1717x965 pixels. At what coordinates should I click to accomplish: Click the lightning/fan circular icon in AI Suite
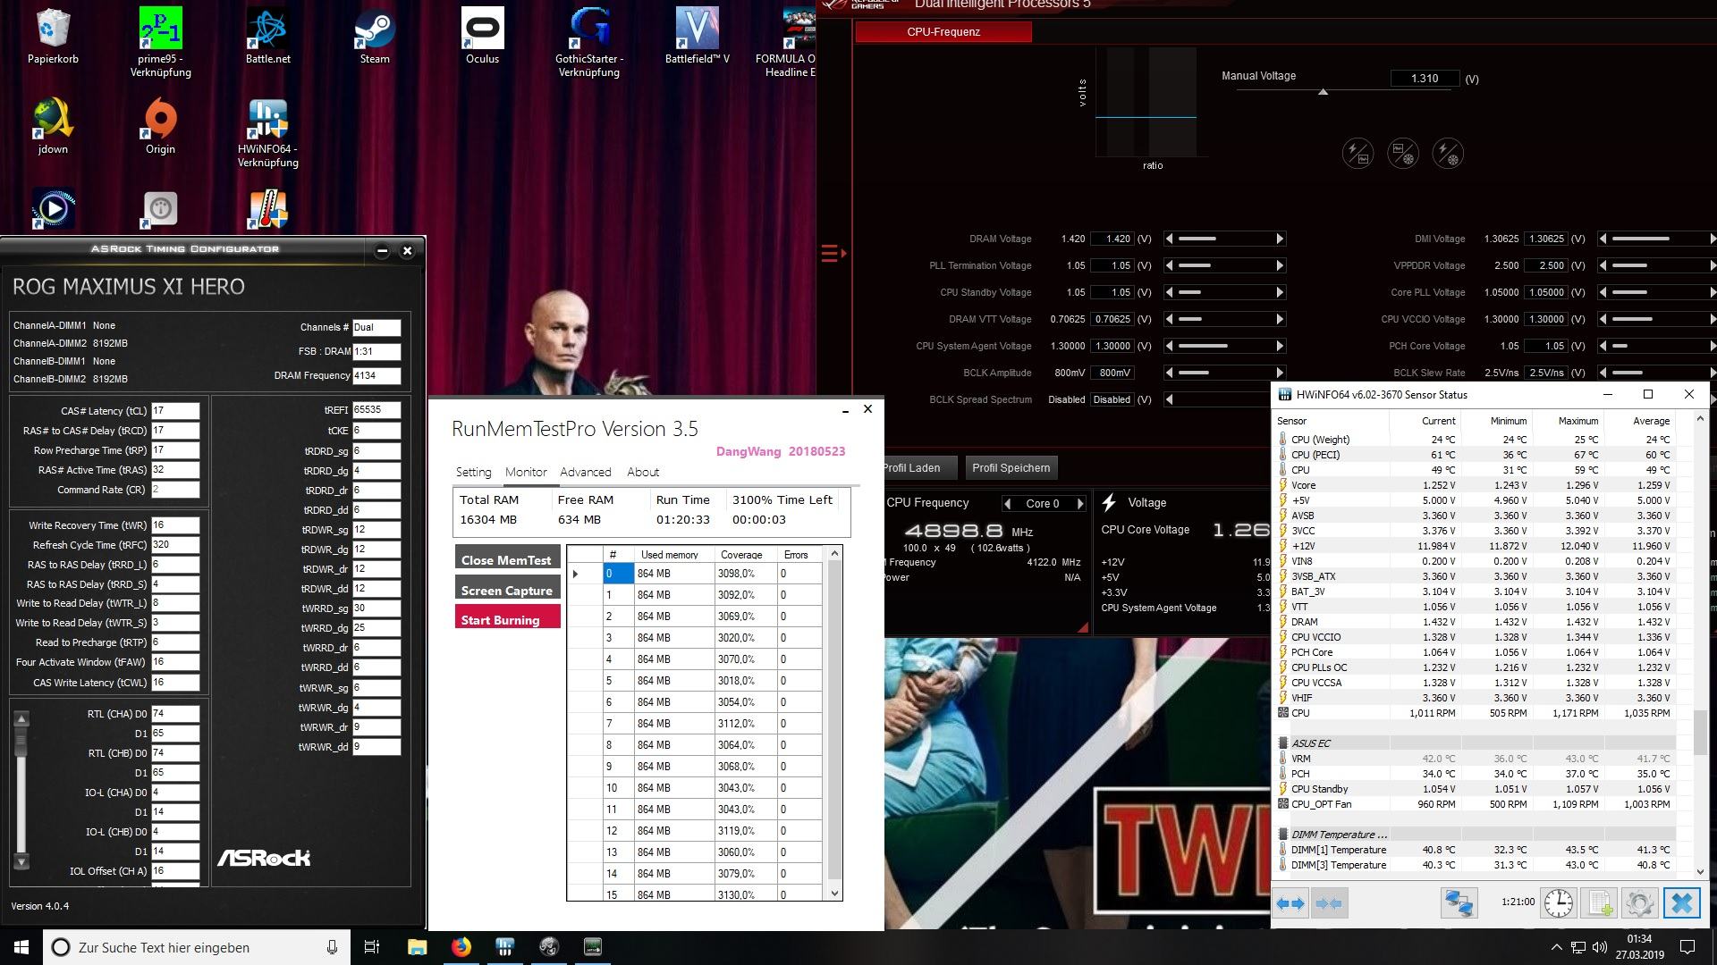click(x=1447, y=154)
